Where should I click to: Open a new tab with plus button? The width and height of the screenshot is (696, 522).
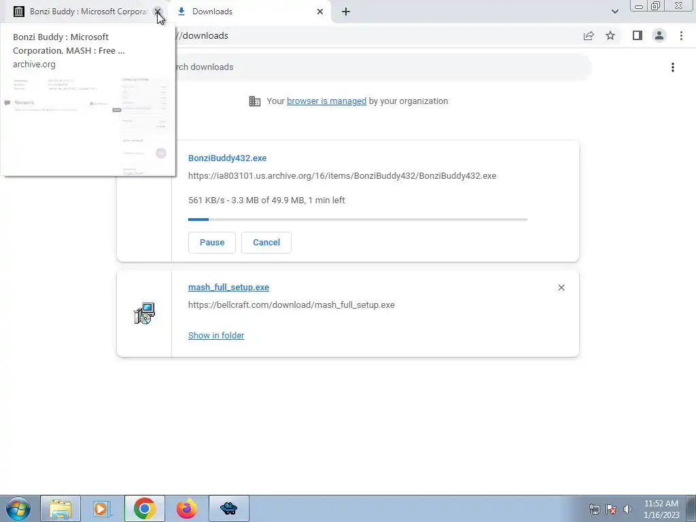346,12
